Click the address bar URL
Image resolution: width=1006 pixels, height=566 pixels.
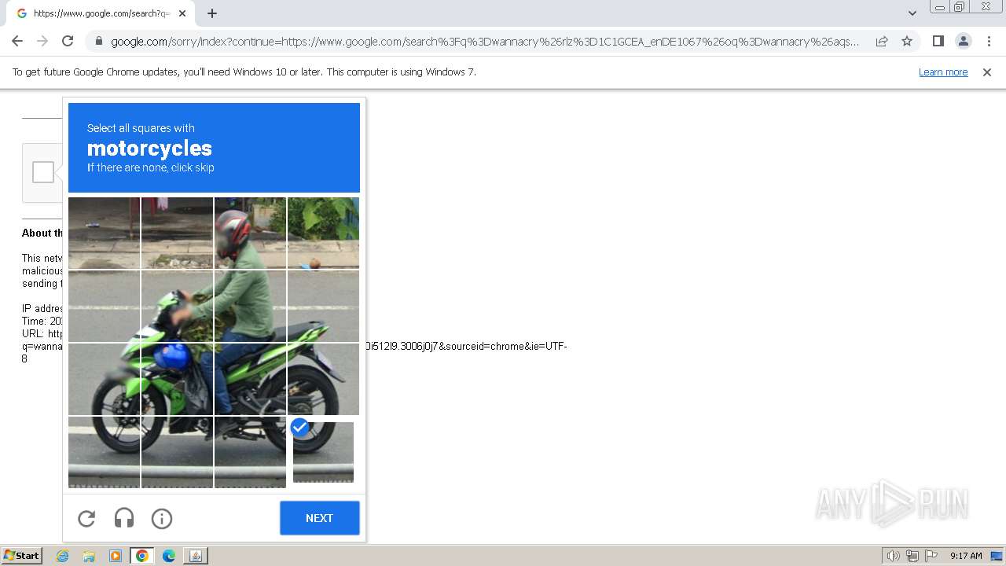click(x=485, y=42)
